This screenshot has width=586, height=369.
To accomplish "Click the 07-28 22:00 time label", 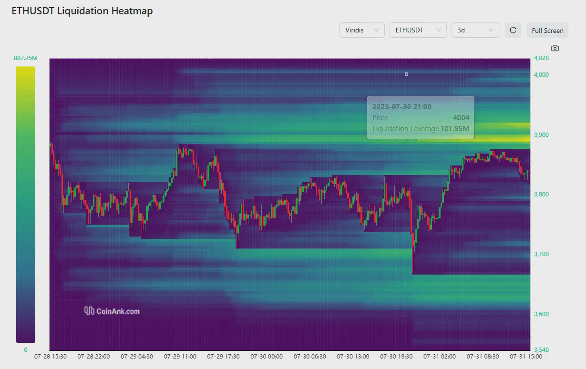I will pyautogui.click(x=93, y=356).
